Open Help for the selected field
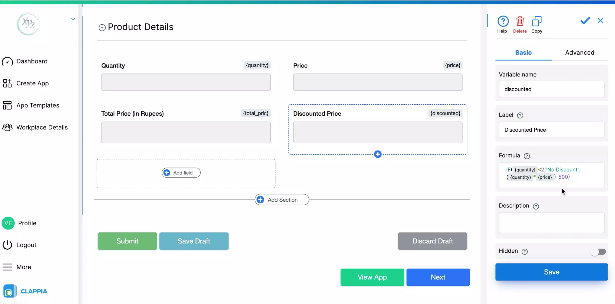615x304 pixels. (502, 24)
